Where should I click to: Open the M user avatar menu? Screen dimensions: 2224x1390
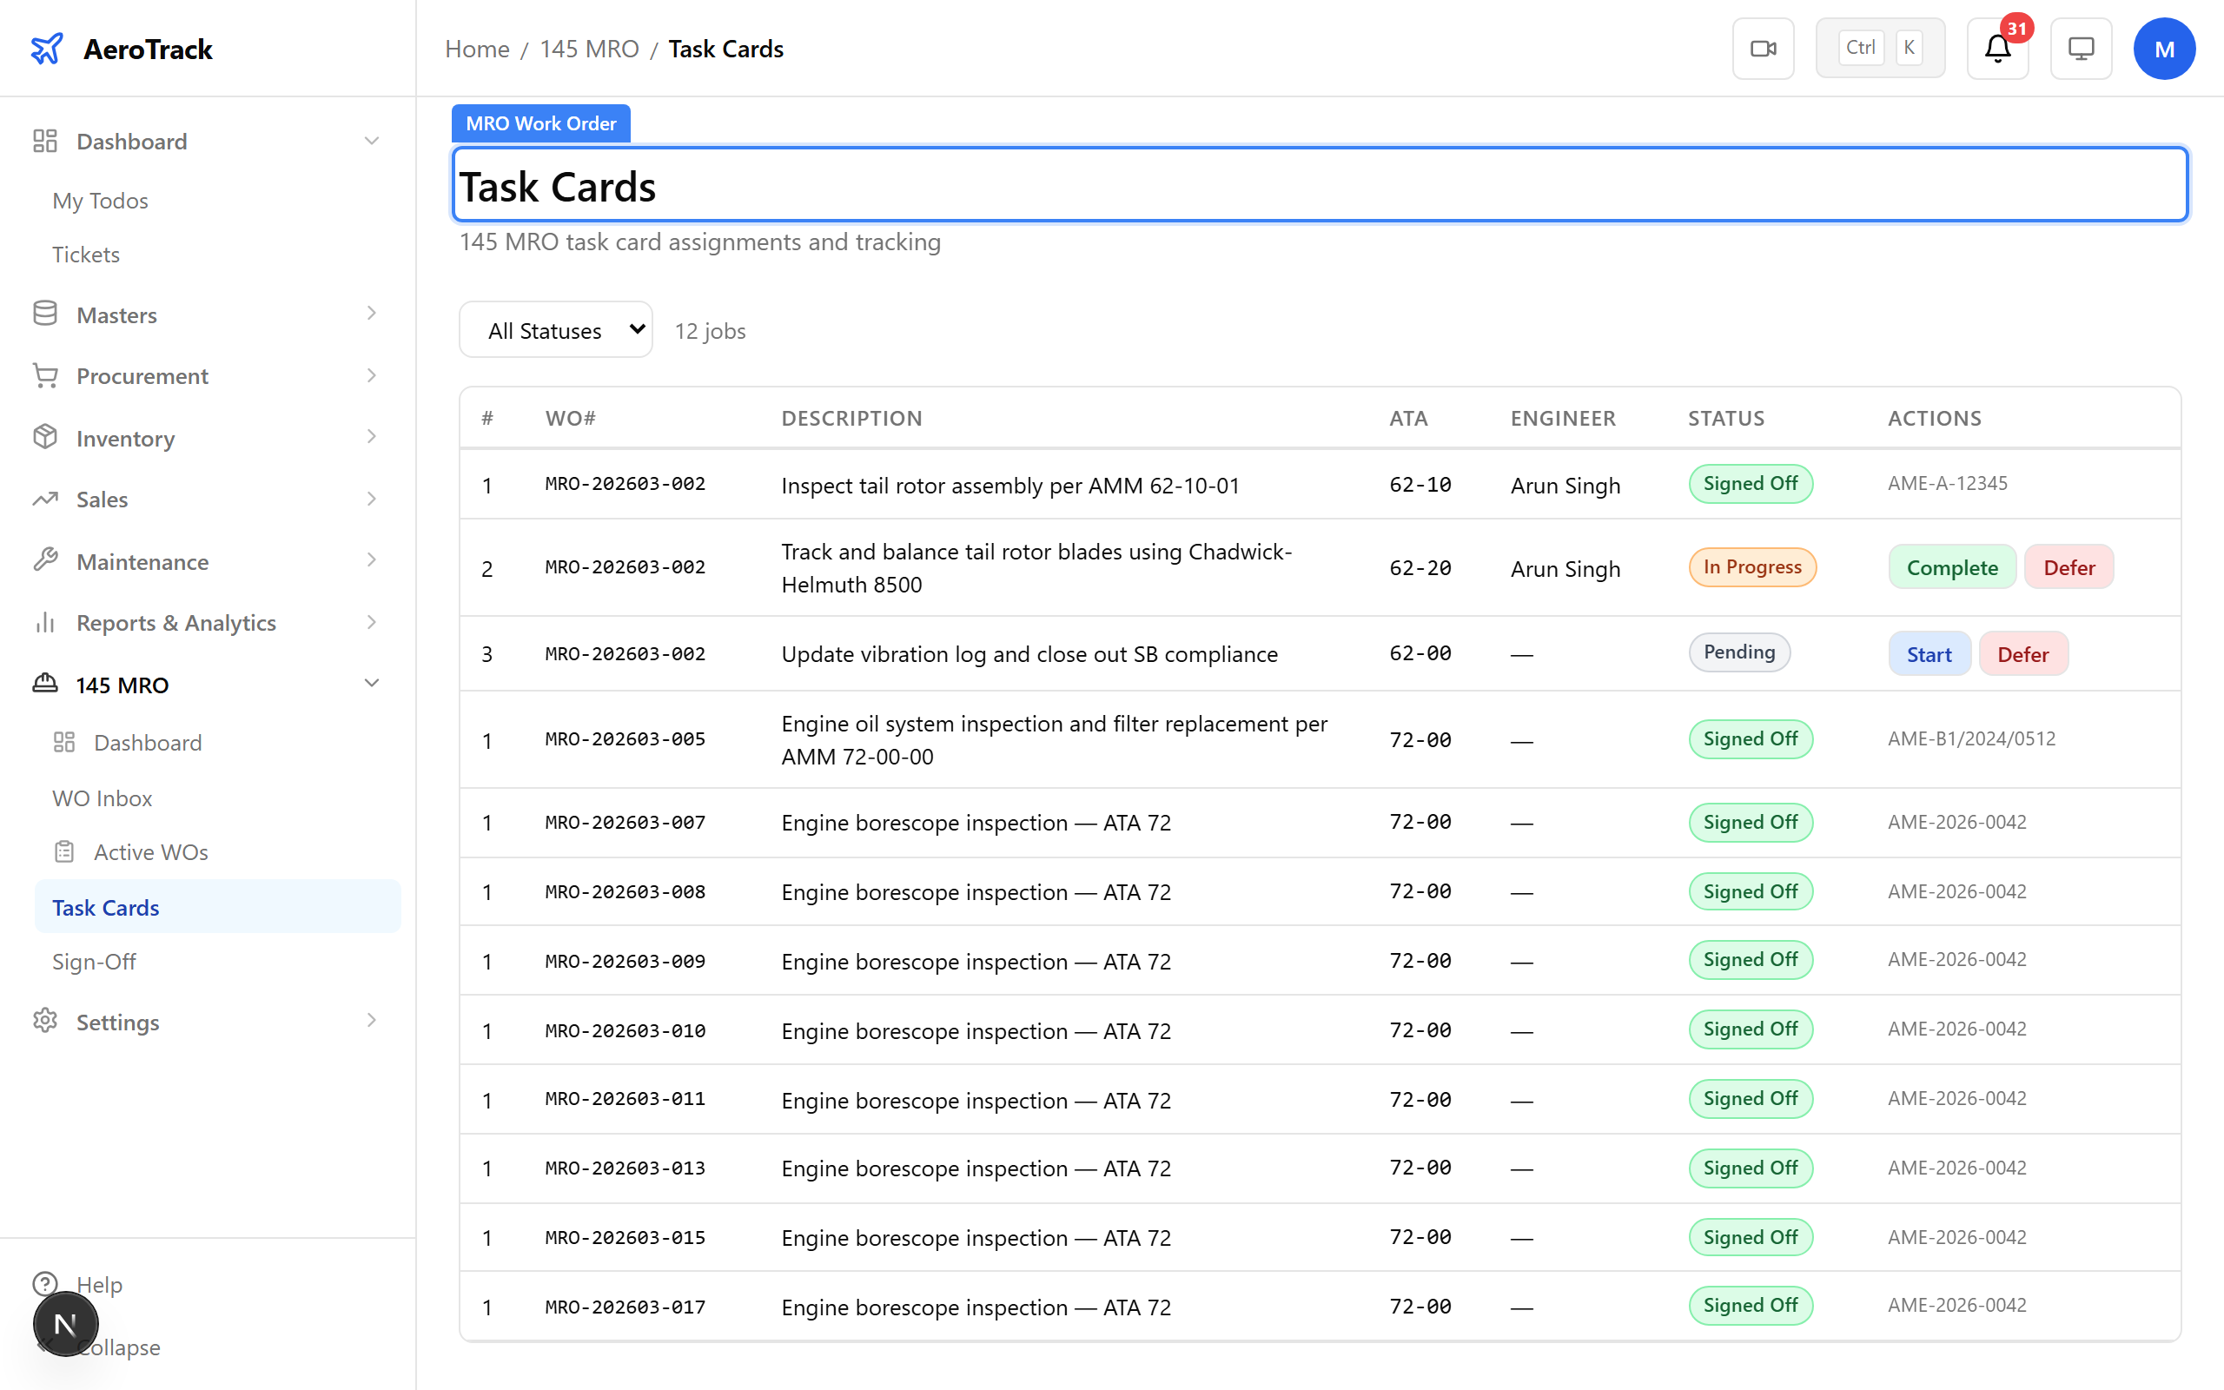coord(2164,48)
